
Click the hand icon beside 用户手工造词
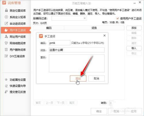click(6, 30)
